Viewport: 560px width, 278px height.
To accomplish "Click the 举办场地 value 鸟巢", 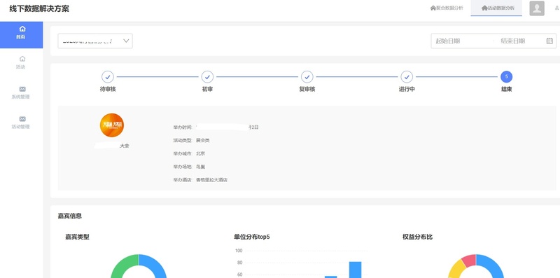I will (x=200, y=167).
